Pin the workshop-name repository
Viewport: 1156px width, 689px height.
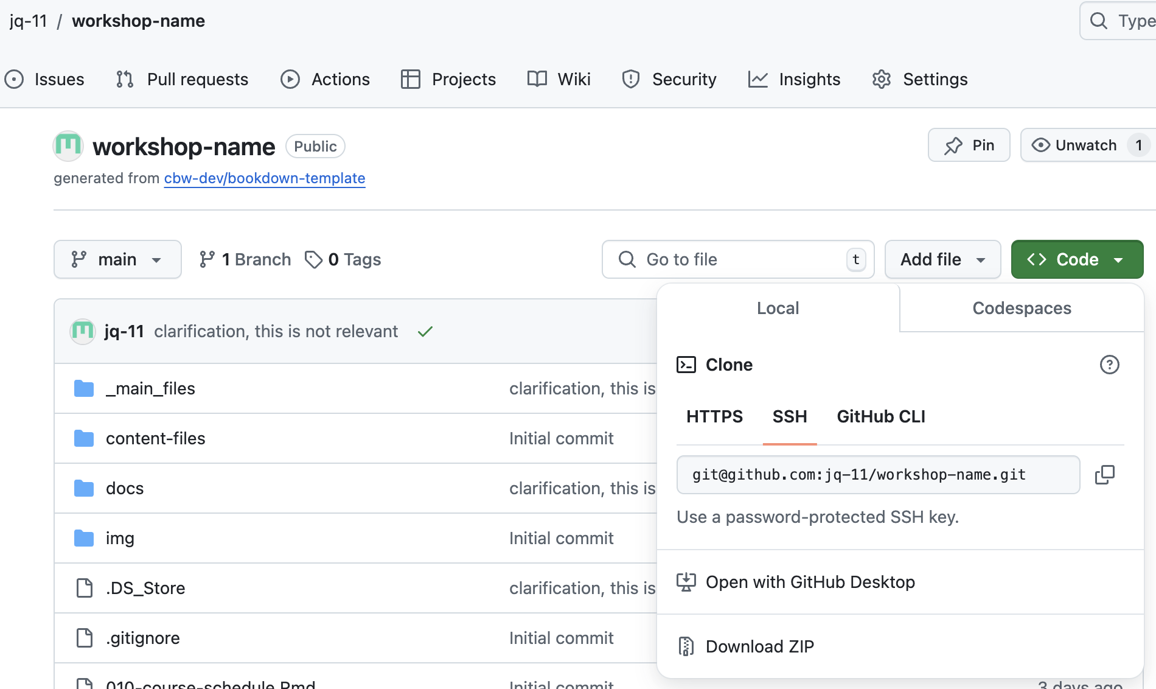click(x=969, y=145)
